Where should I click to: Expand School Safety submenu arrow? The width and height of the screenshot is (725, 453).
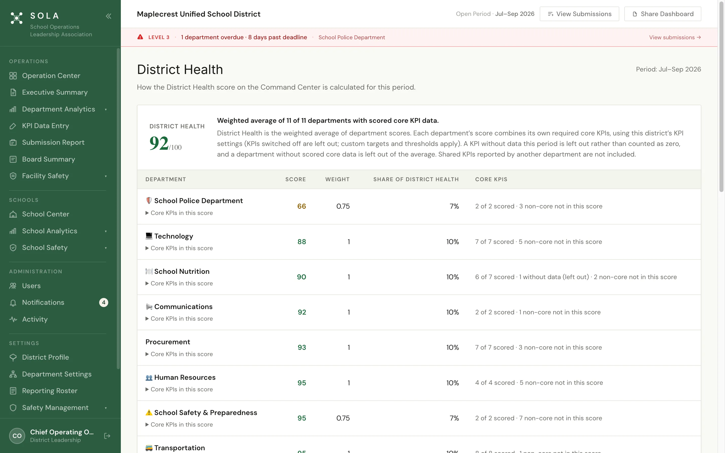(x=106, y=248)
